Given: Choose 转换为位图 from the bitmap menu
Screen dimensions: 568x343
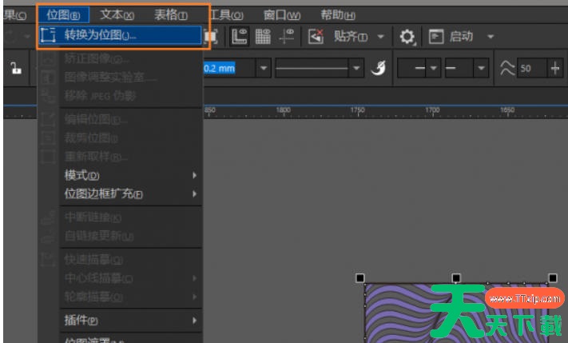Looking at the screenshot, I should (x=120, y=35).
